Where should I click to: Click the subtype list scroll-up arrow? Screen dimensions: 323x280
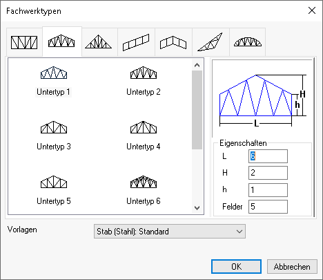tap(197, 65)
